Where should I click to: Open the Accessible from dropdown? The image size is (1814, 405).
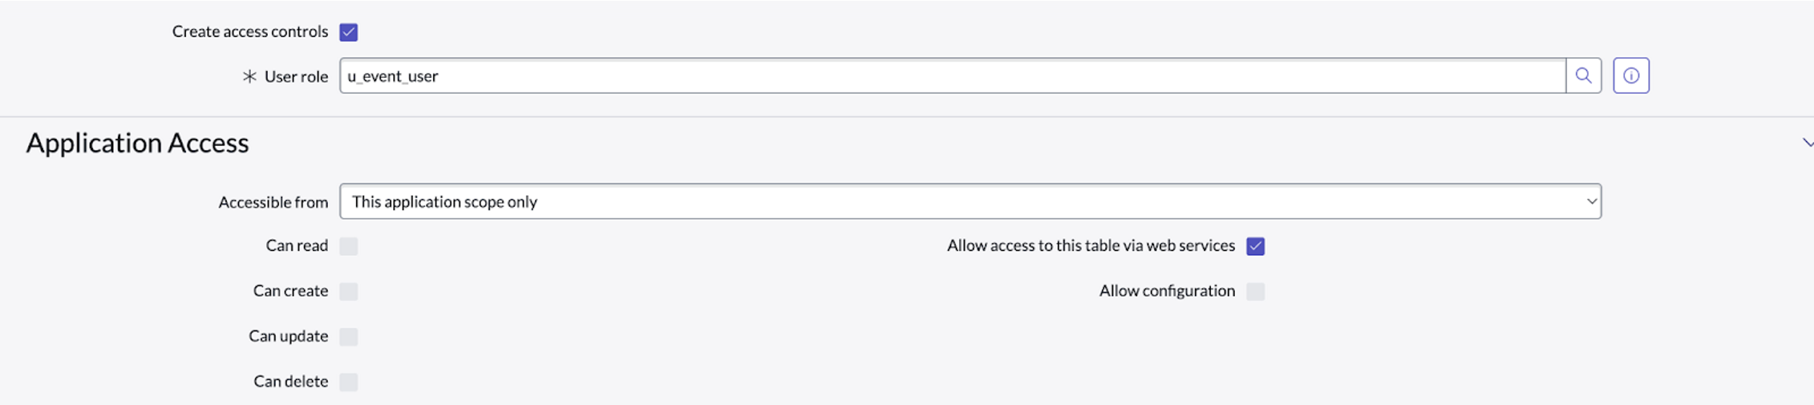970,202
